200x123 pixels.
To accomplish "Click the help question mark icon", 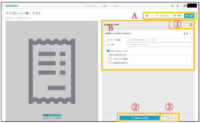I will 147,16.
